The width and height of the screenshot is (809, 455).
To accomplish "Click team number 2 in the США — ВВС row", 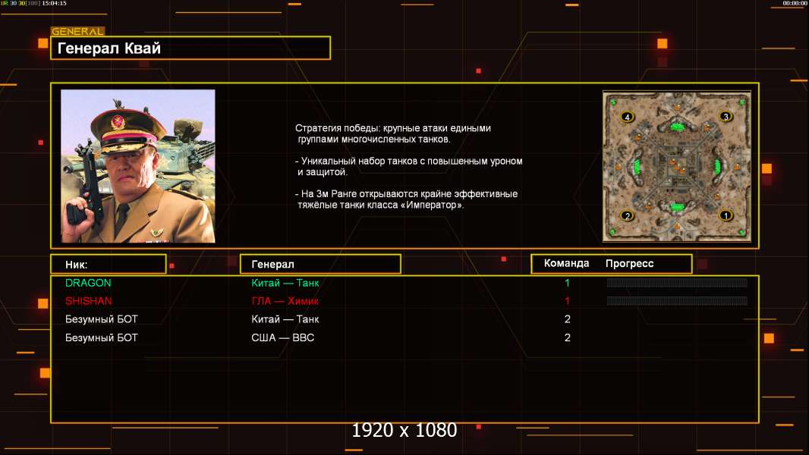I will click(568, 338).
